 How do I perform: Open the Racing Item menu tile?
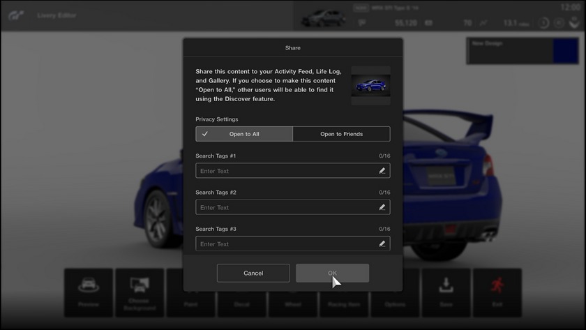(344, 292)
